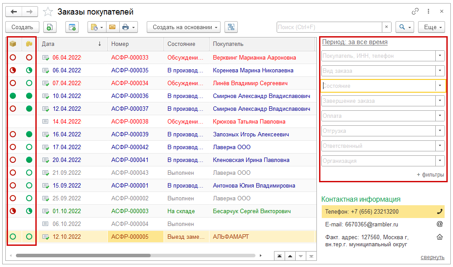Select customer Кленовская Ирина Павловна

point(251,160)
